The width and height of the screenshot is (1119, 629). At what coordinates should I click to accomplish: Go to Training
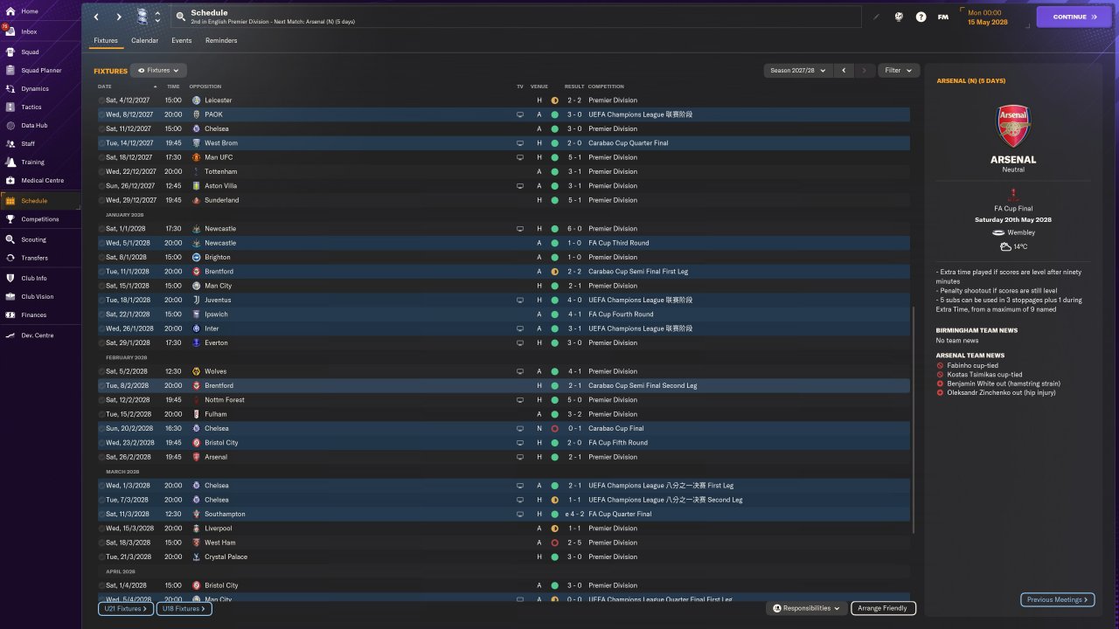tap(40, 162)
